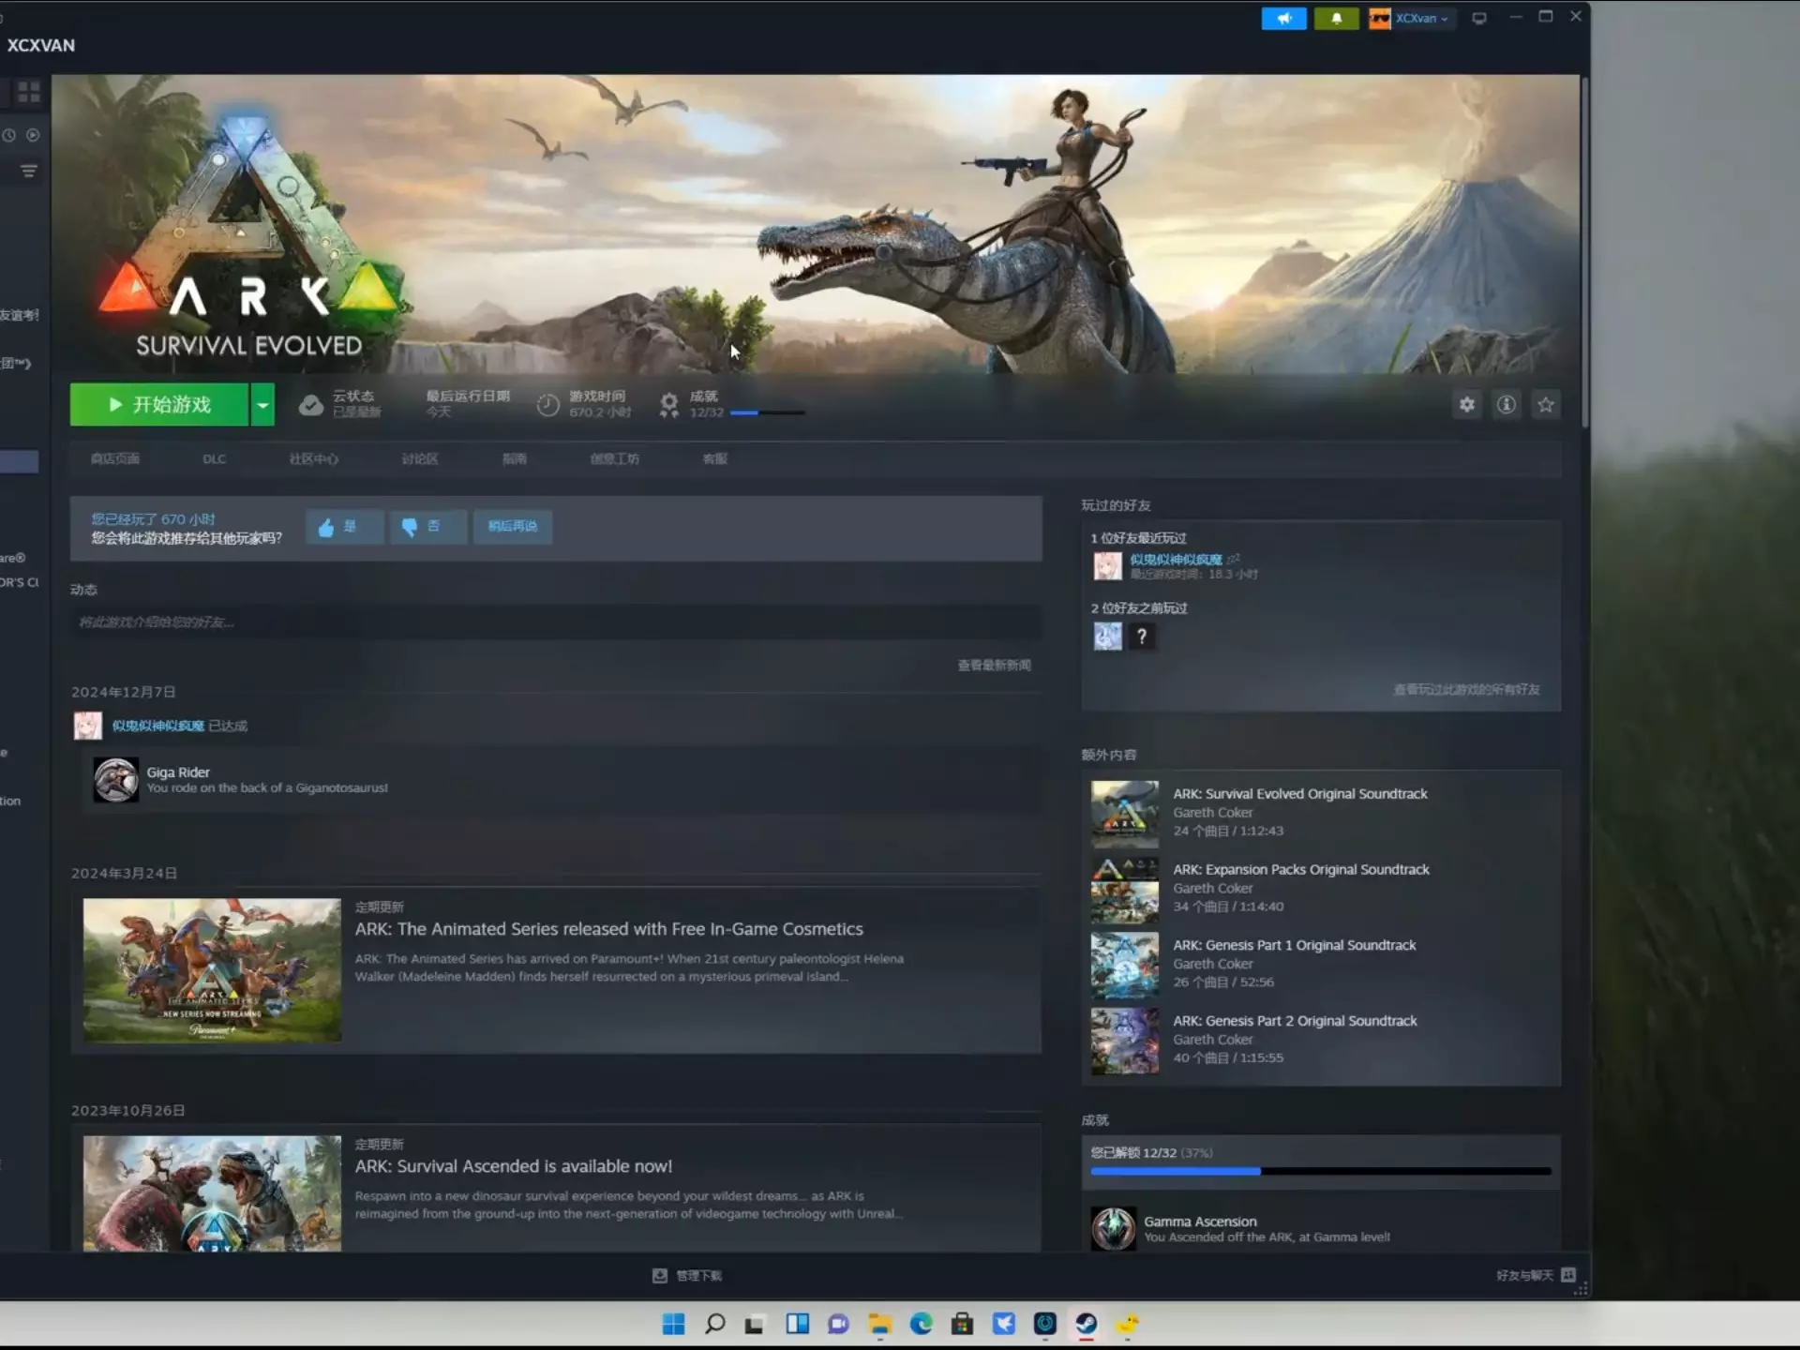The image size is (1800, 1350).
Task: Open the 创意工坊 workshop tab
Action: tap(614, 459)
